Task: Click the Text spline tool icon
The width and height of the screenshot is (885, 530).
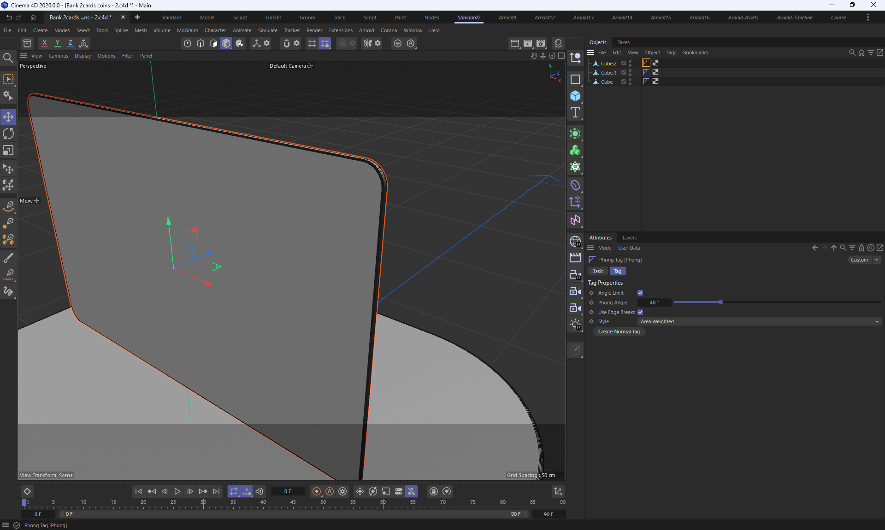Action: point(575,113)
